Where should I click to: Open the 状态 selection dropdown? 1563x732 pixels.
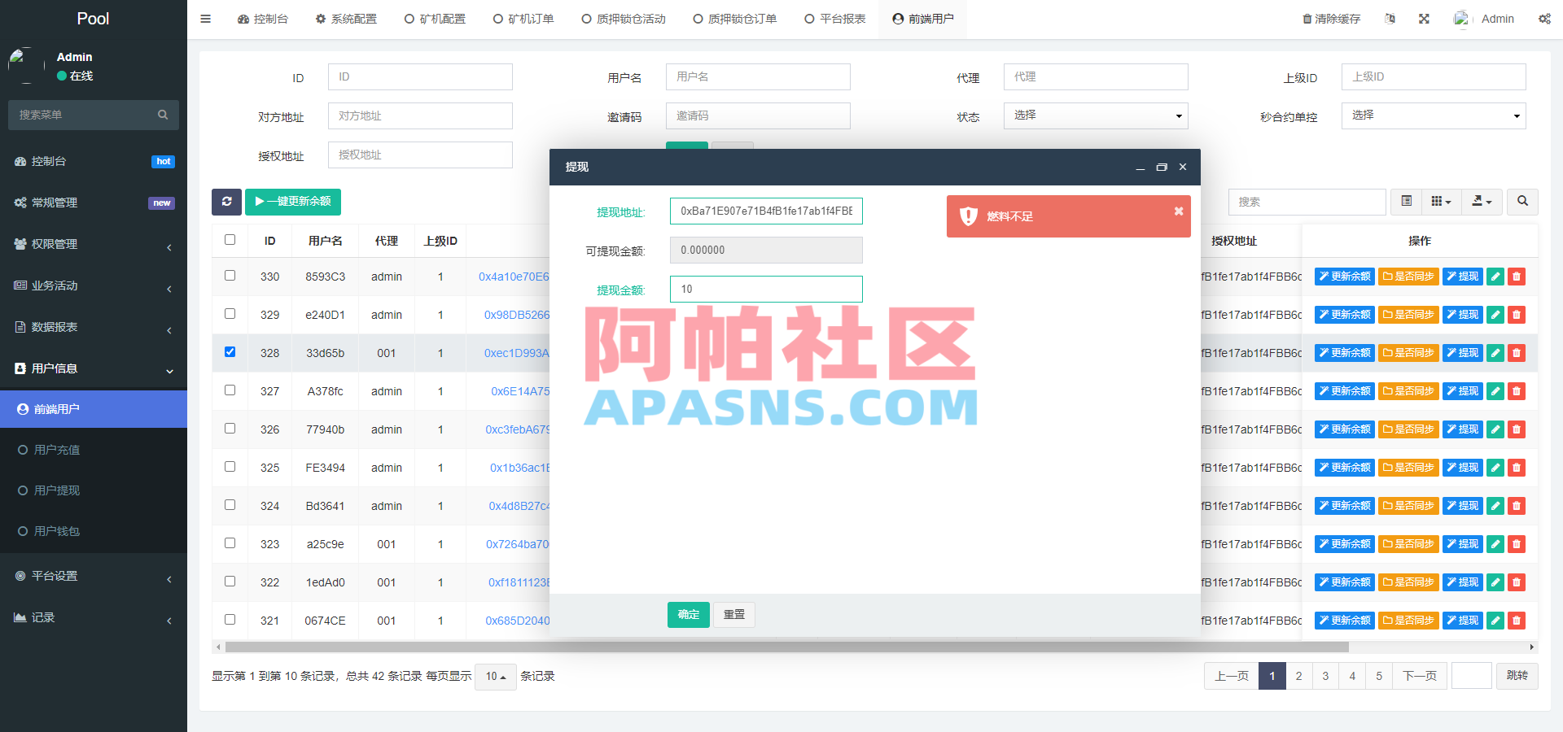tap(1095, 115)
